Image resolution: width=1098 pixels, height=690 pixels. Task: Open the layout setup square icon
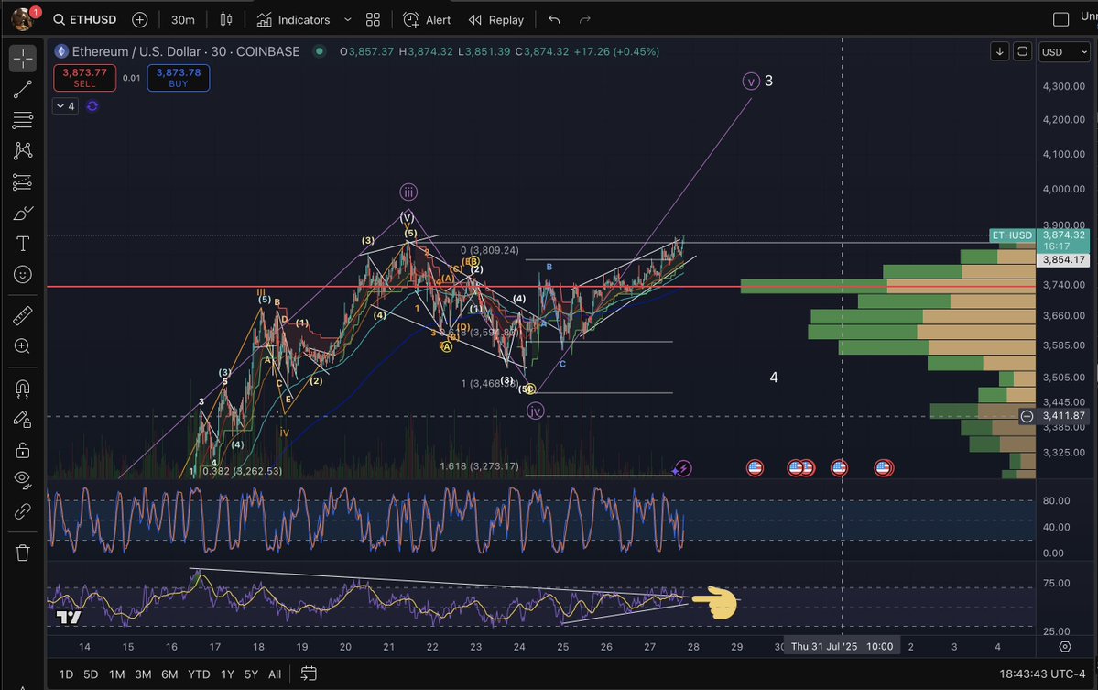coord(1060,19)
